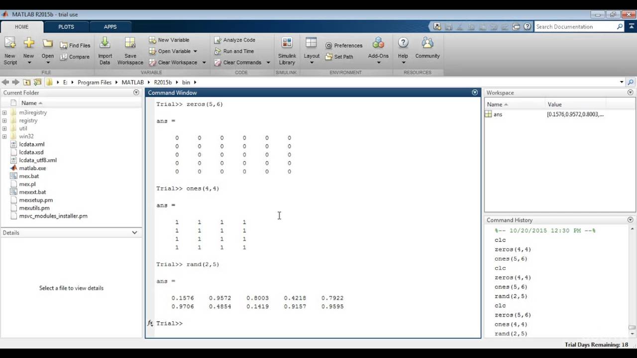Select msvc_modules_installer.pm file
637x358 pixels.
pos(53,216)
